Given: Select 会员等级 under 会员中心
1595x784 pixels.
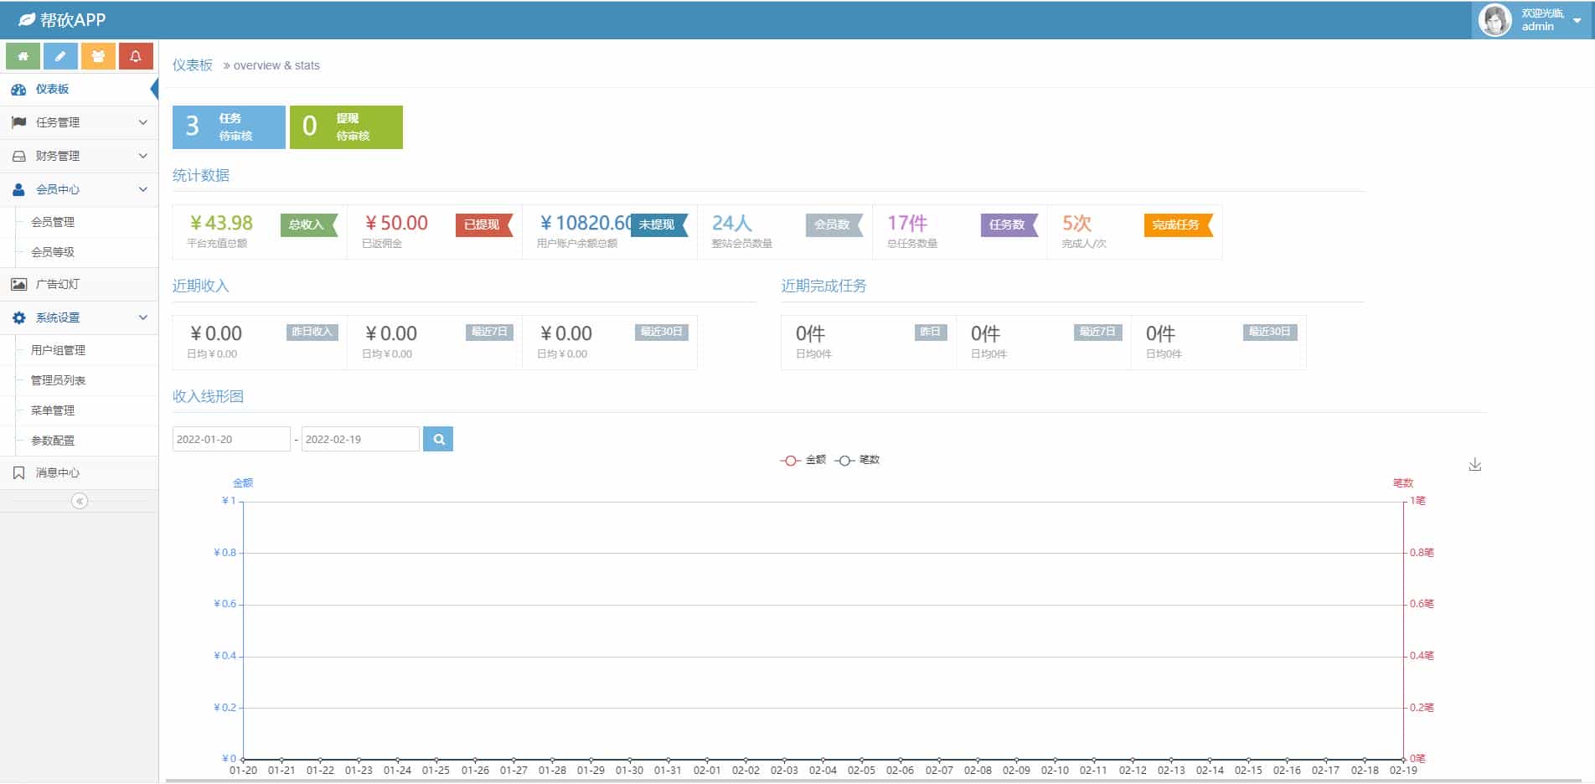Looking at the screenshot, I should (x=52, y=251).
